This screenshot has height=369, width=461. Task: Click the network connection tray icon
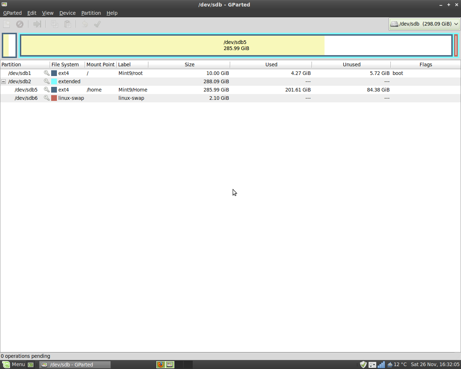click(372, 365)
